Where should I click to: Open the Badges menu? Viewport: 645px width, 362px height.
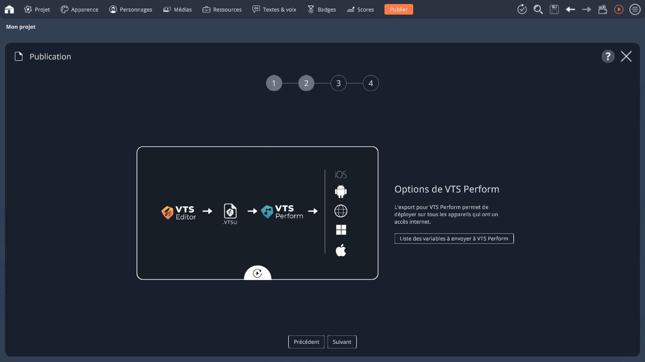[x=321, y=9]
